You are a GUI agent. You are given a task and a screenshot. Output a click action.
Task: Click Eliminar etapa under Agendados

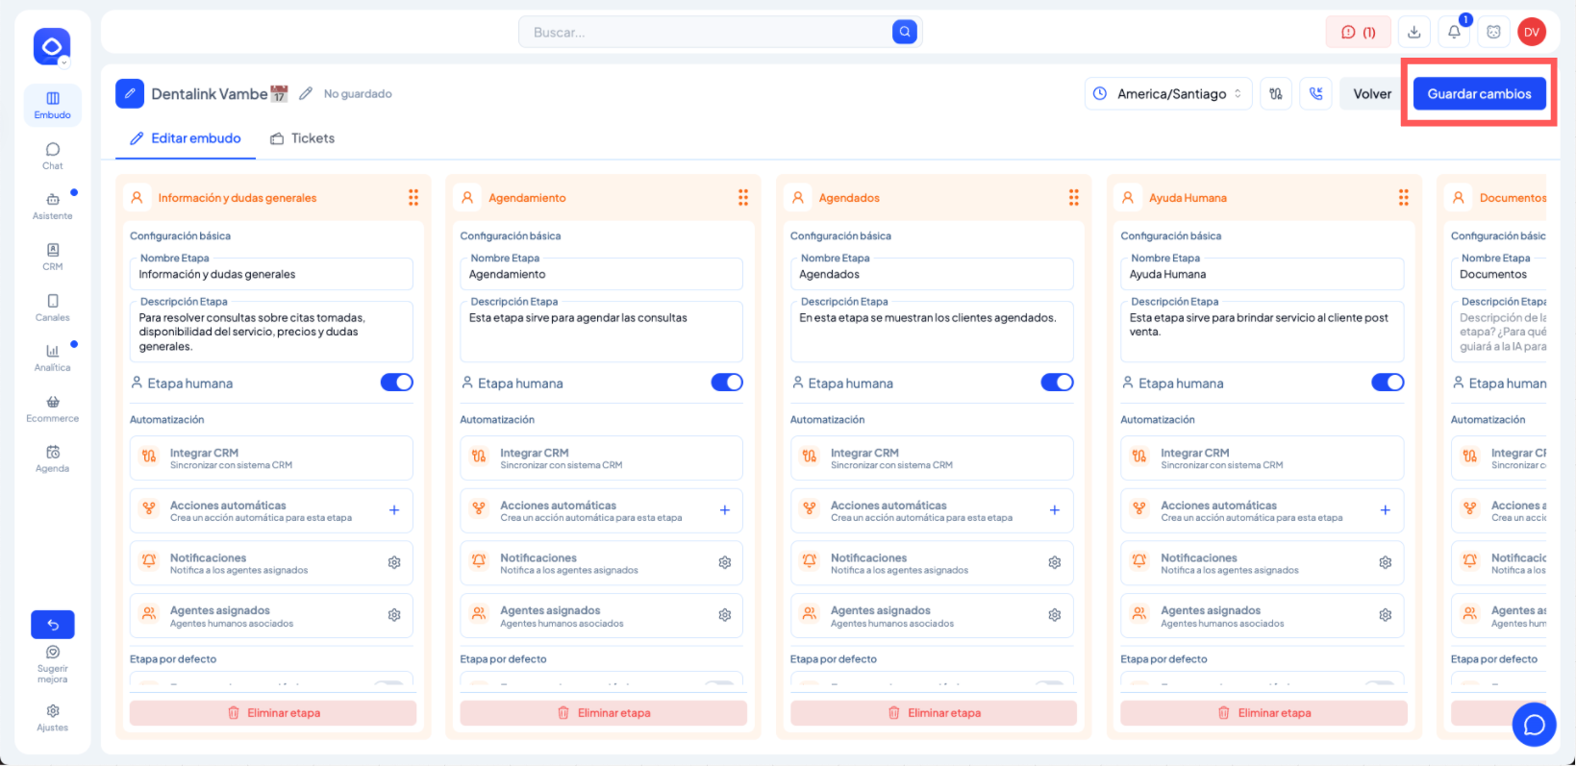[x=933, y=713]
